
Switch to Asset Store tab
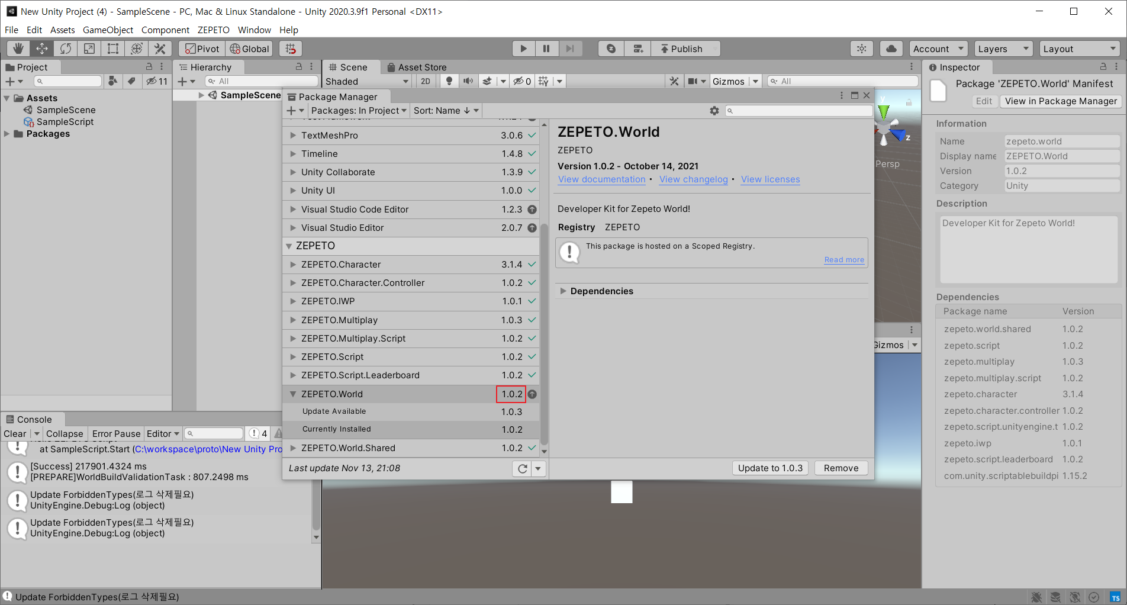[x=416, y=67]
